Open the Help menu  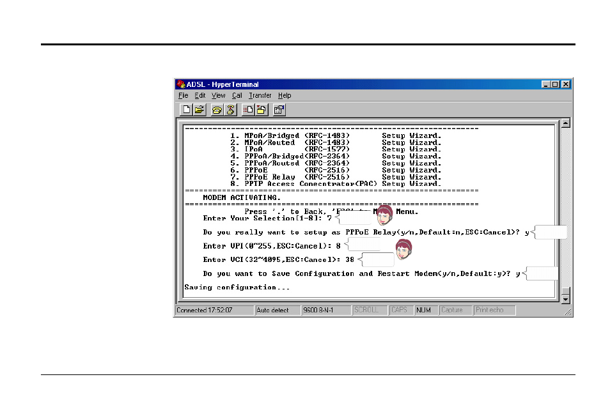click(x=285, y=96)
